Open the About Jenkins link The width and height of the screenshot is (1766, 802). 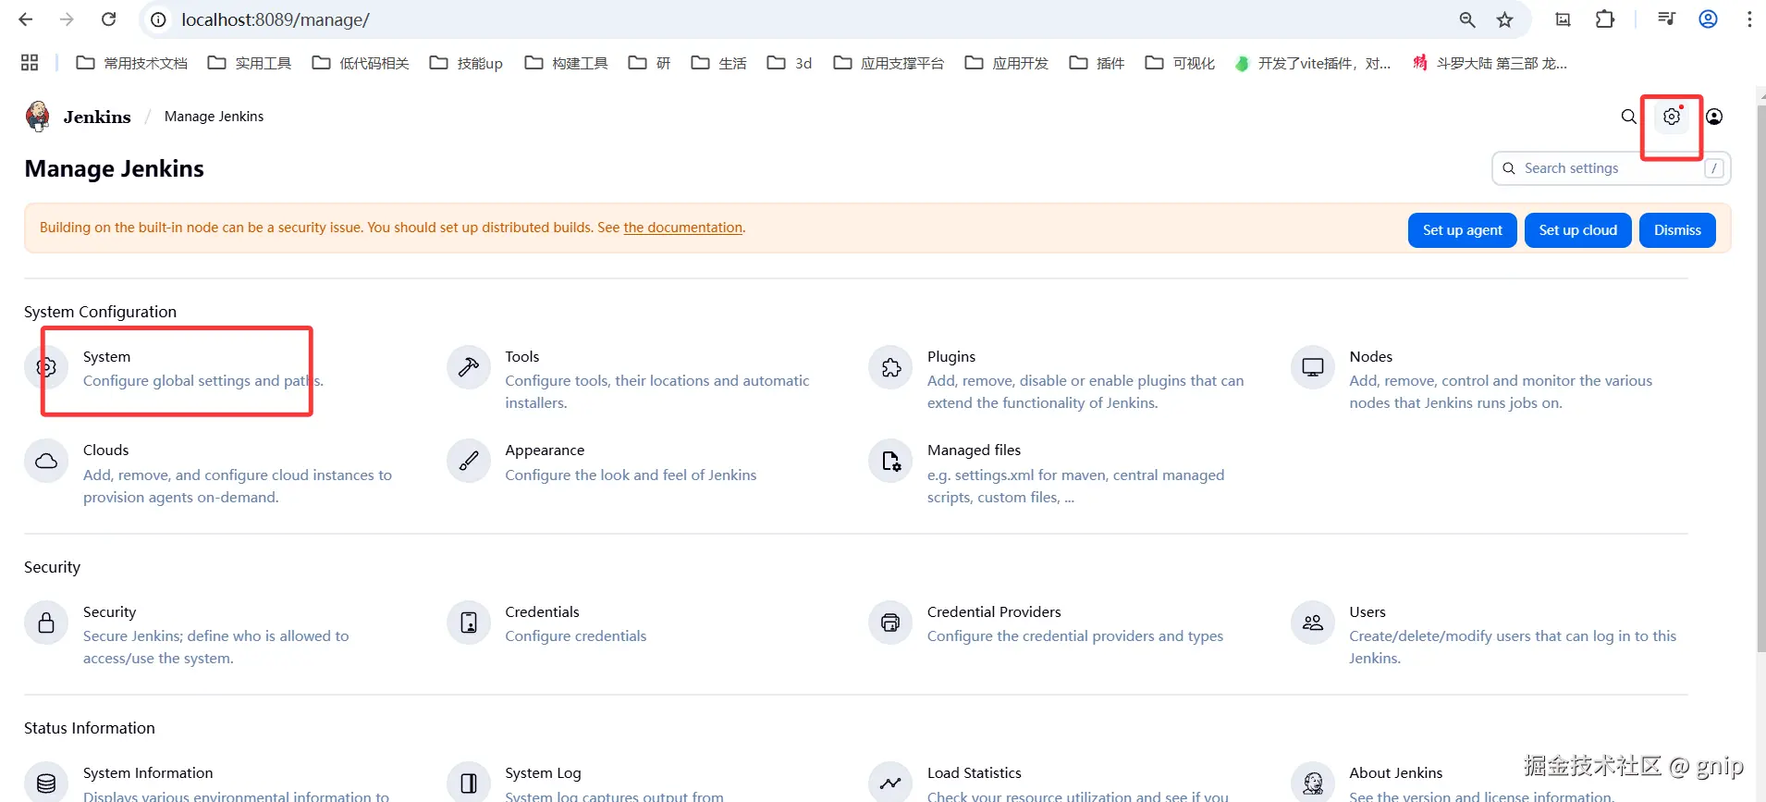pyautogui.click(x=1395, y=773)
